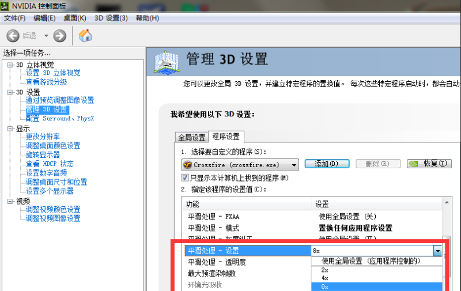This screenshot has height=291, width=461.
Task: Select the 平滑处理 - 设置 row
Action: point(248,251)
